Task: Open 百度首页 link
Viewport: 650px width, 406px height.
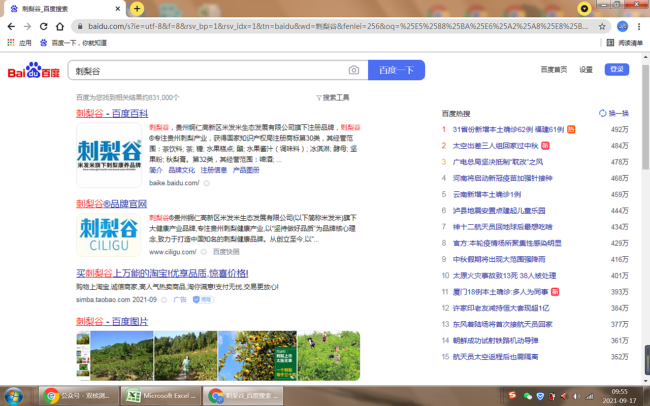Action: (554, 70)
